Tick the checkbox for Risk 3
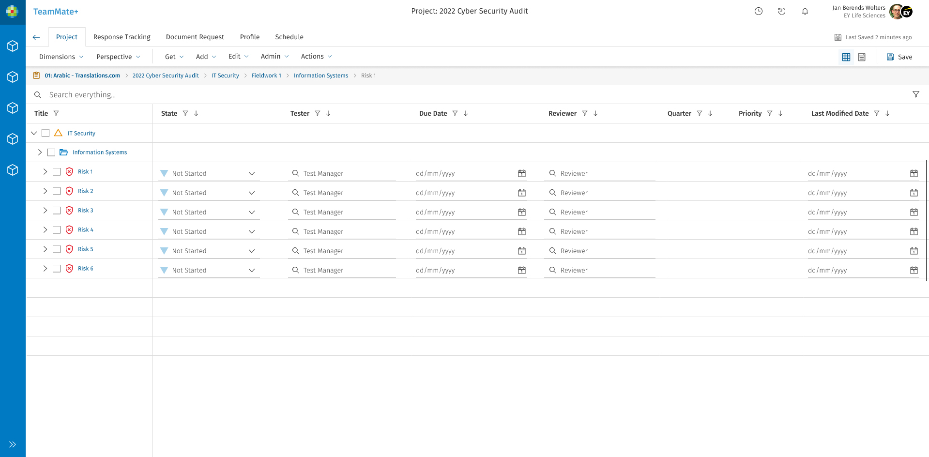This screenshot has width=929, height=457. point(57,211)
